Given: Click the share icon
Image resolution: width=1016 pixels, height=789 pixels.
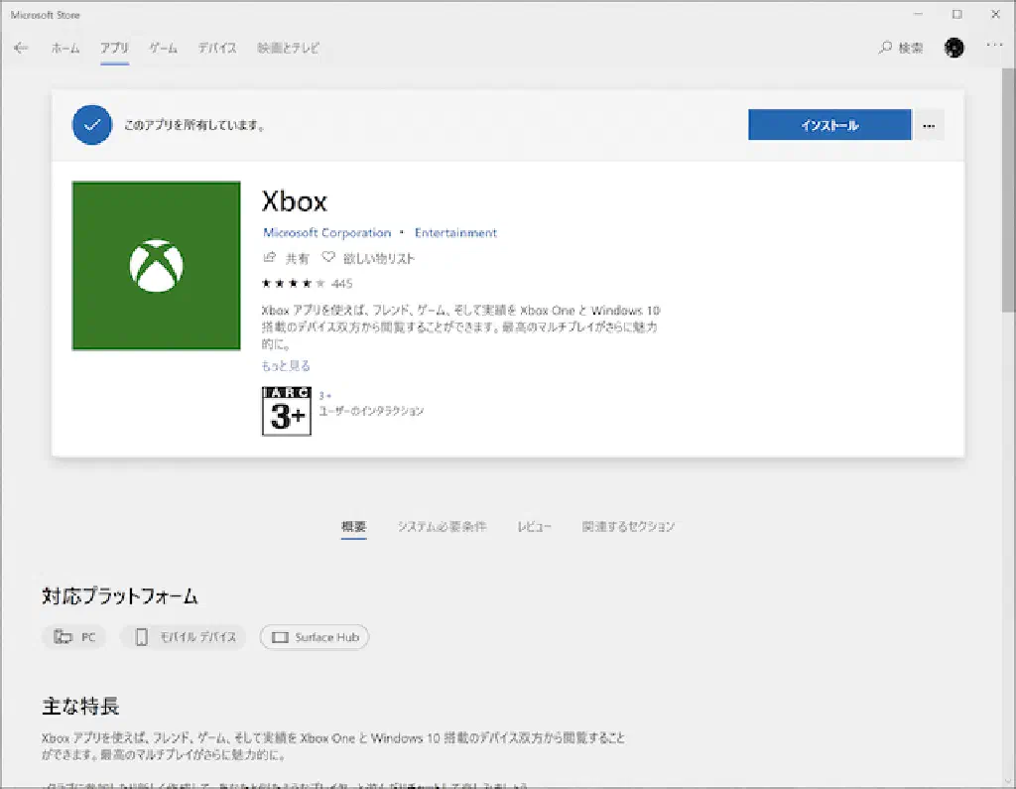Looking at the screenshot, I should (269, 258).
